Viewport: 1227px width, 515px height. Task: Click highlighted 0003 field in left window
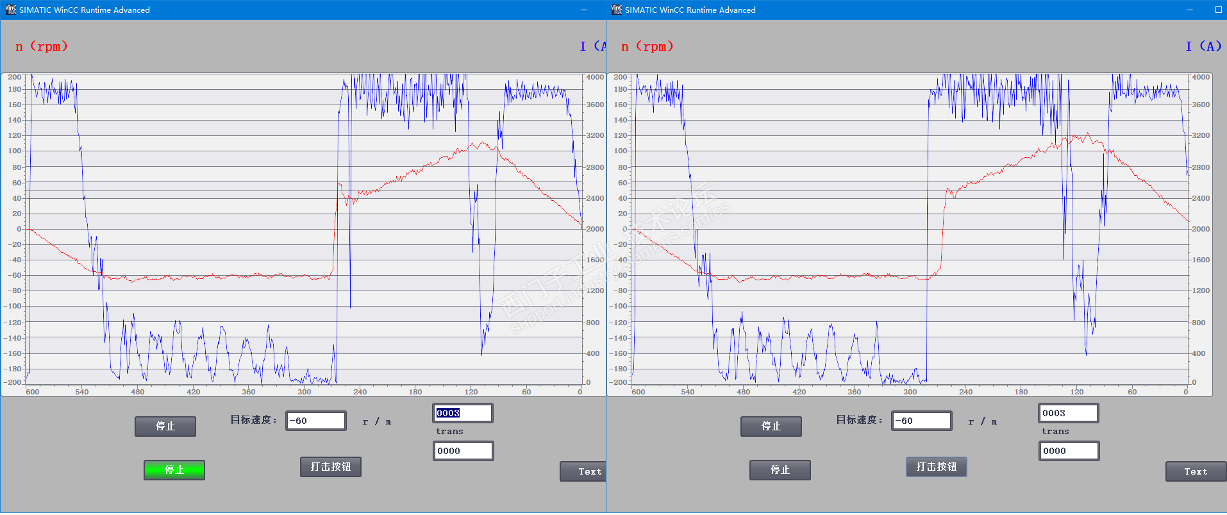pos(463,413)
